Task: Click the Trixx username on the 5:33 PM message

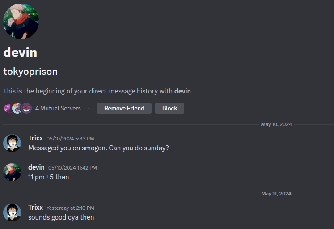Action: click(35, 138)
